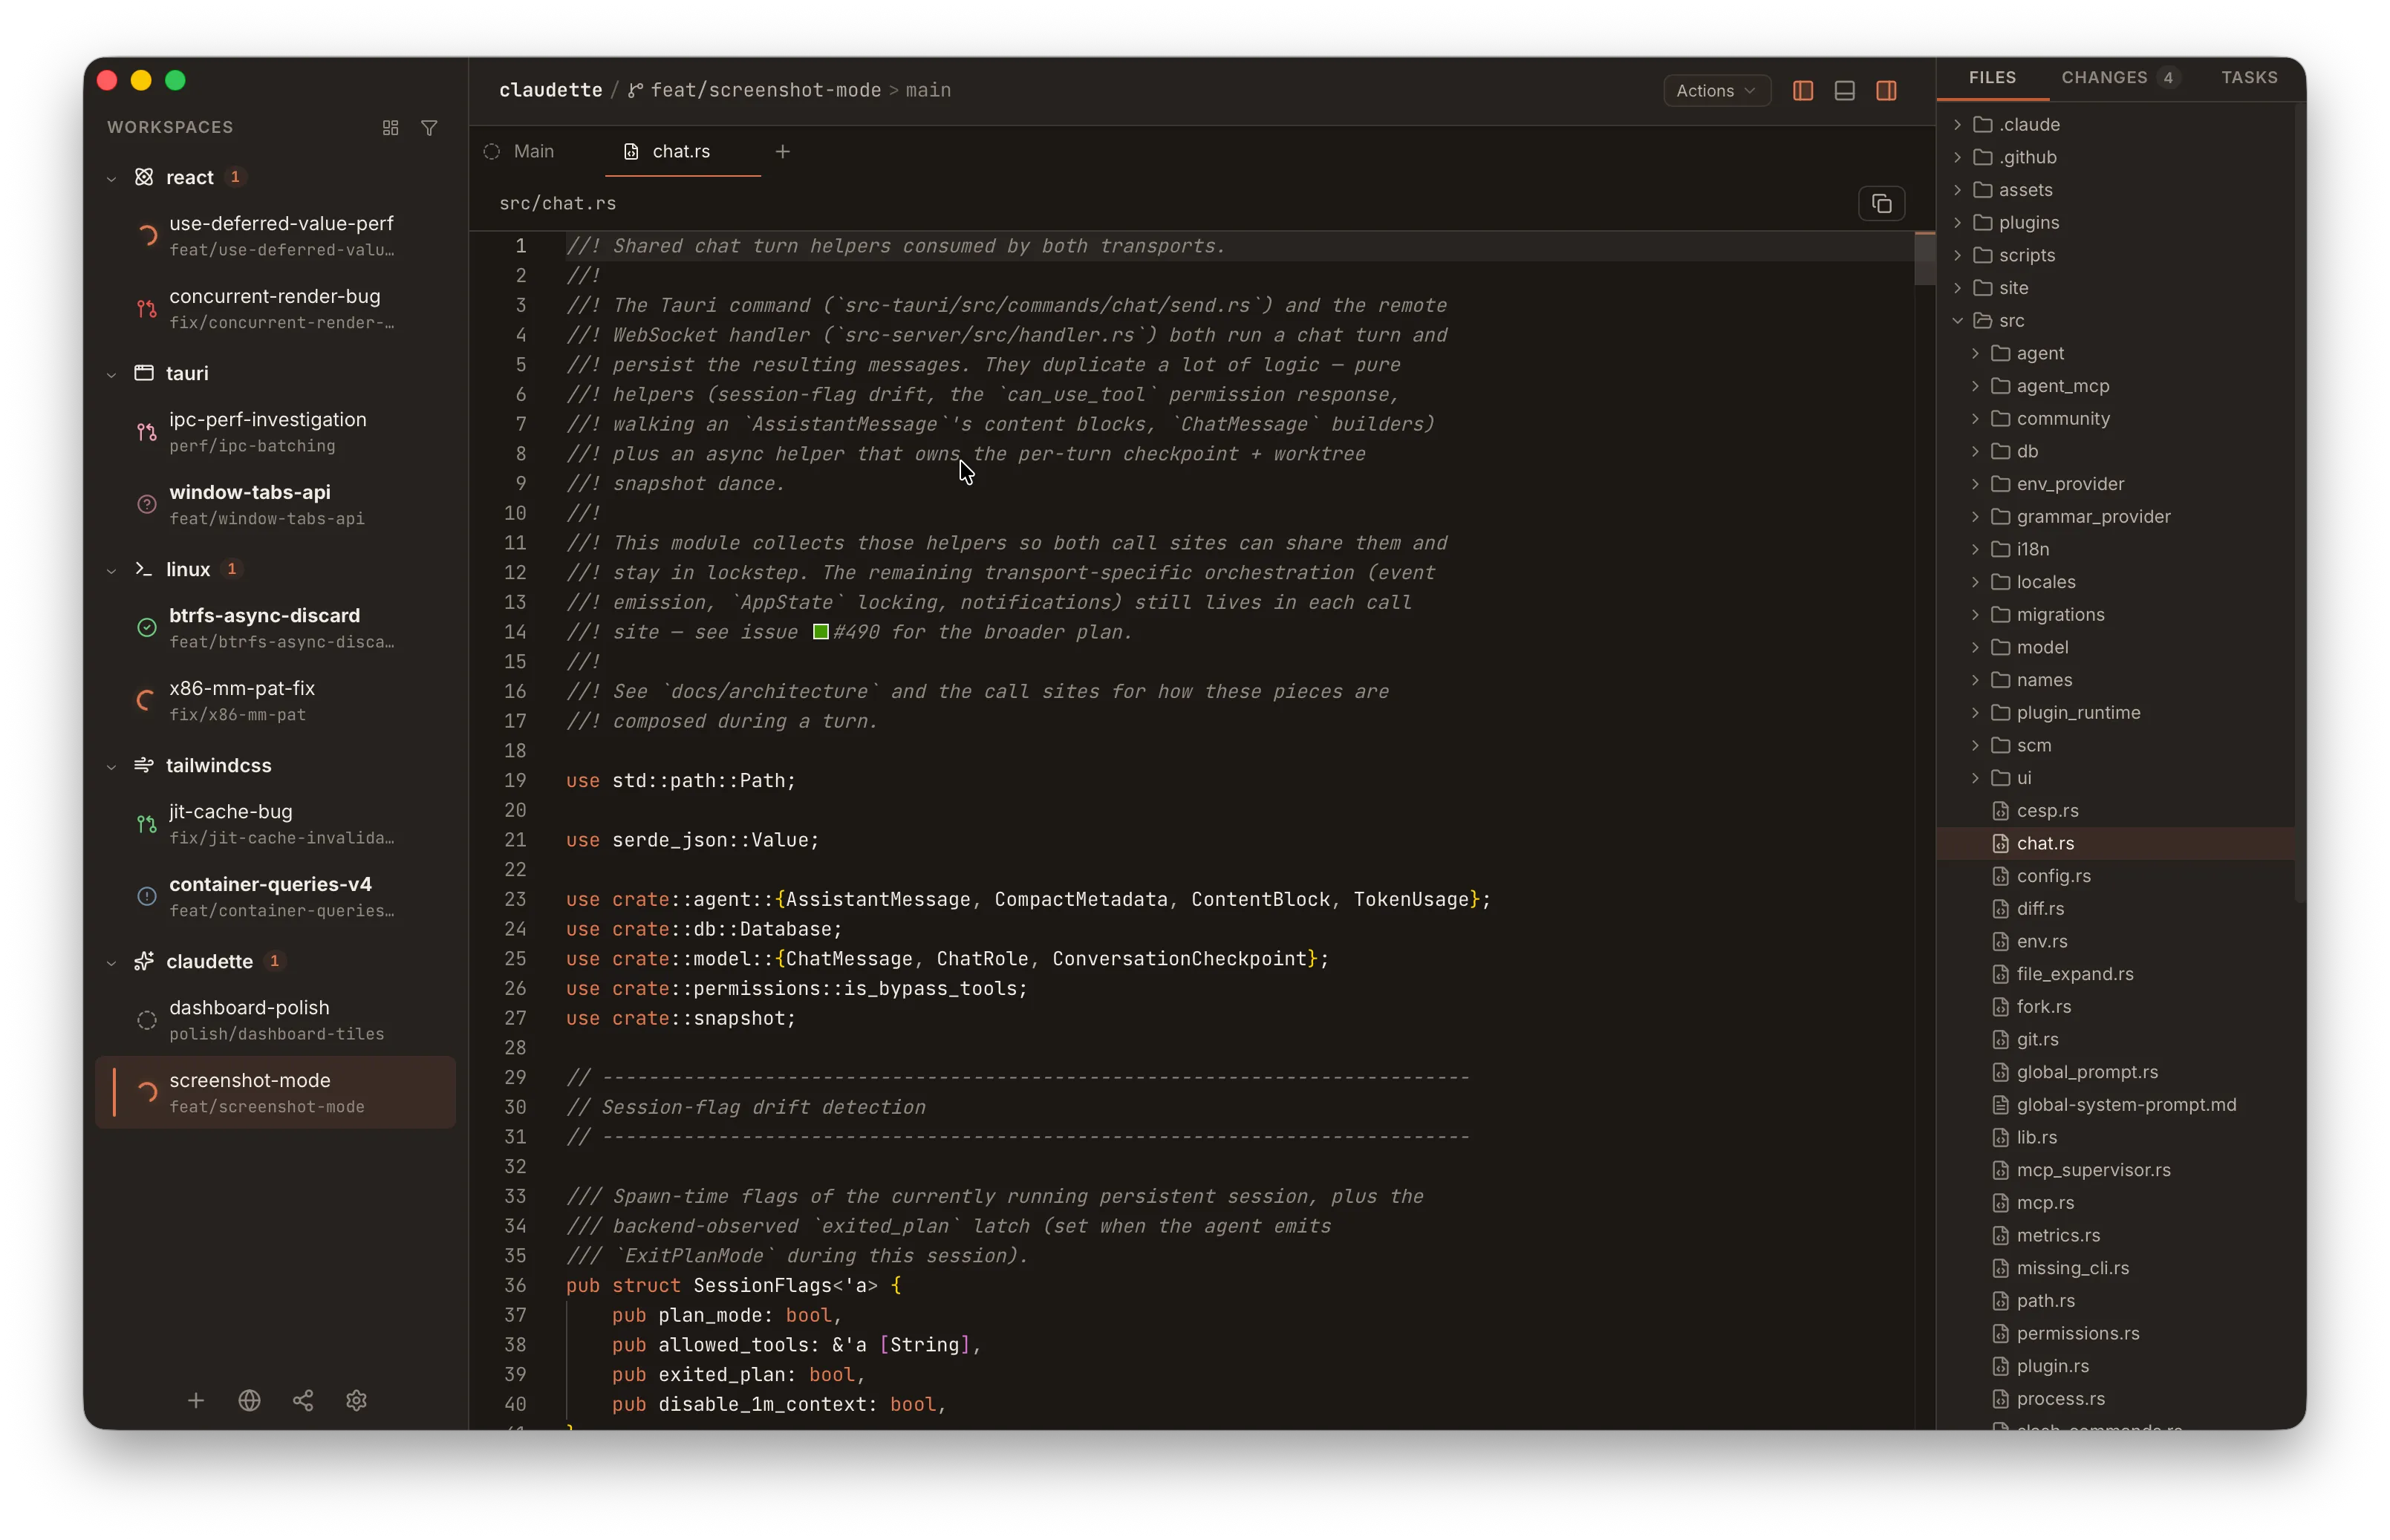Click the linux terminal prompt icon
2390x1540 pixels.
(x=144, y=569)
